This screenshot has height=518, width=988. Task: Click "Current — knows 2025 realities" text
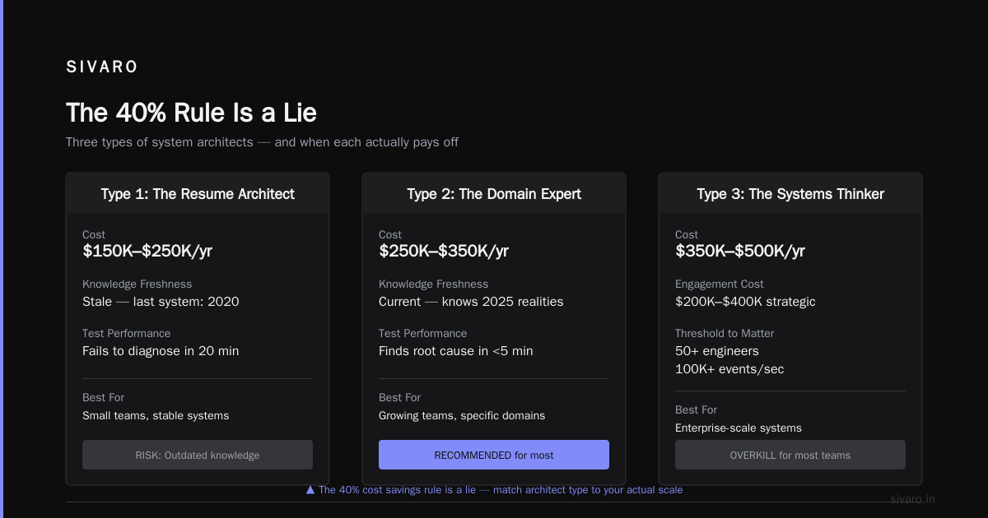471,302
